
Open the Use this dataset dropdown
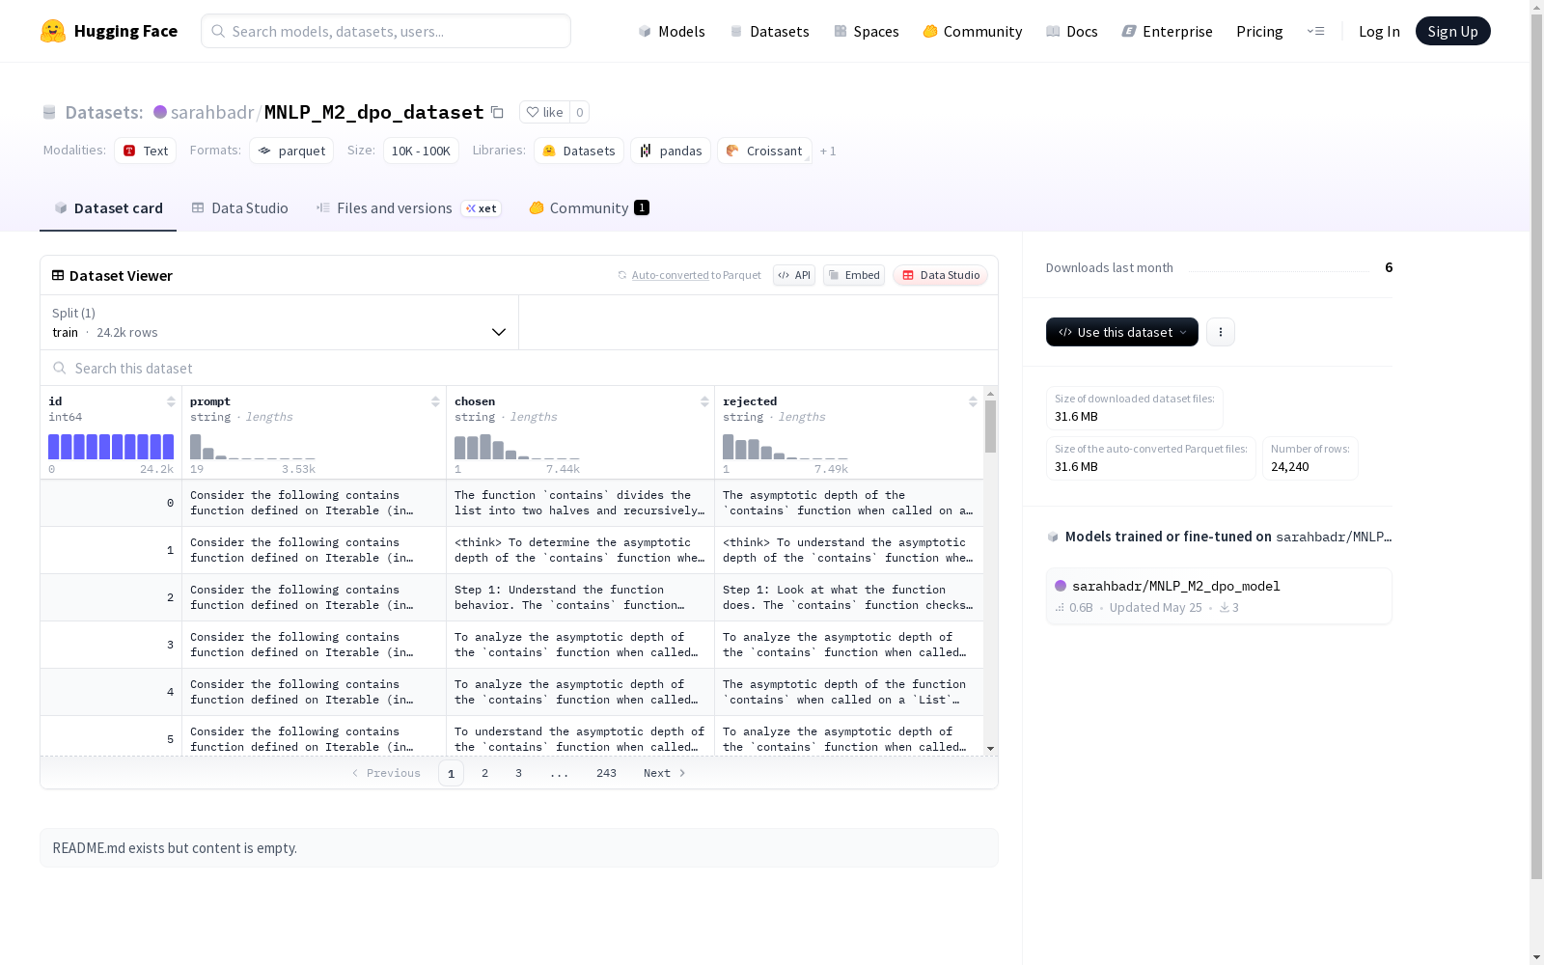coord(1122,332)
